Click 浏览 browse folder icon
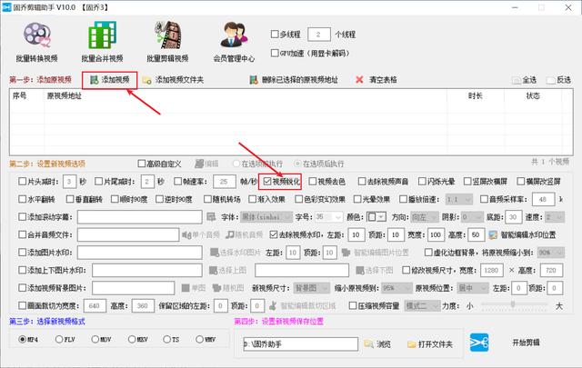This screenshot has height=368, width=582. 368,343
